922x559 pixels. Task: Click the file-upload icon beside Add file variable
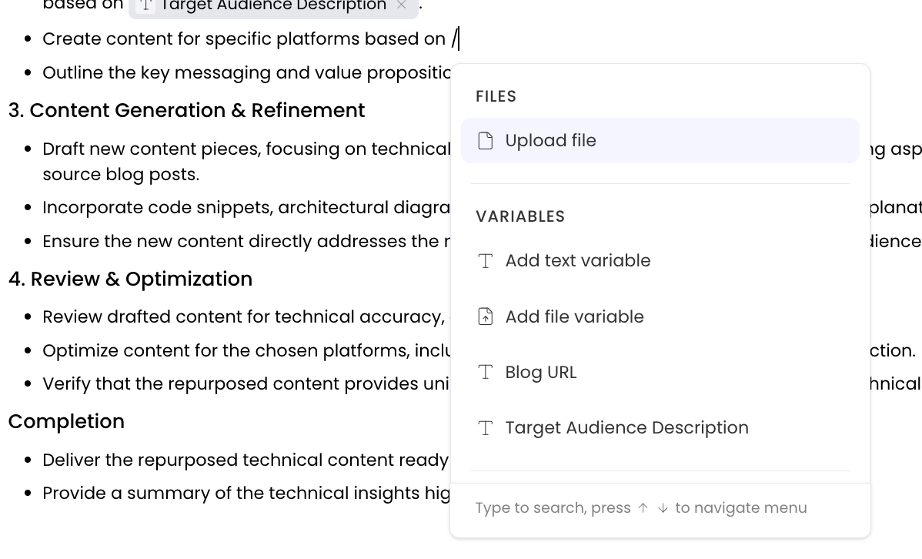(486, 316)
